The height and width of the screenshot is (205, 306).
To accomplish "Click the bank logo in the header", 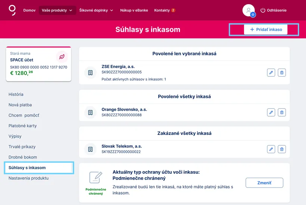I will coord(12,10).
